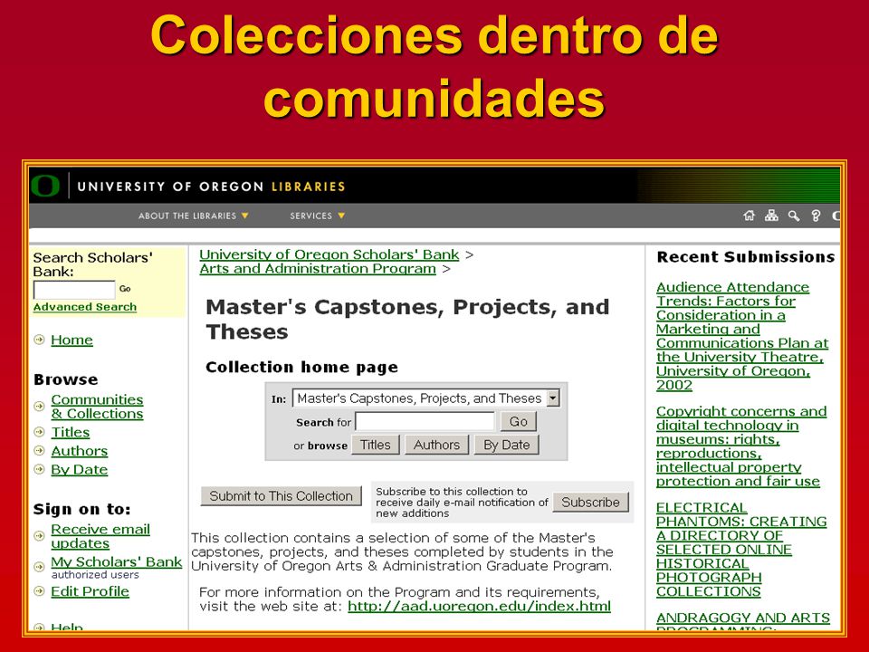Expand the Services menu
869x652 pixels.
pos(318,216)
